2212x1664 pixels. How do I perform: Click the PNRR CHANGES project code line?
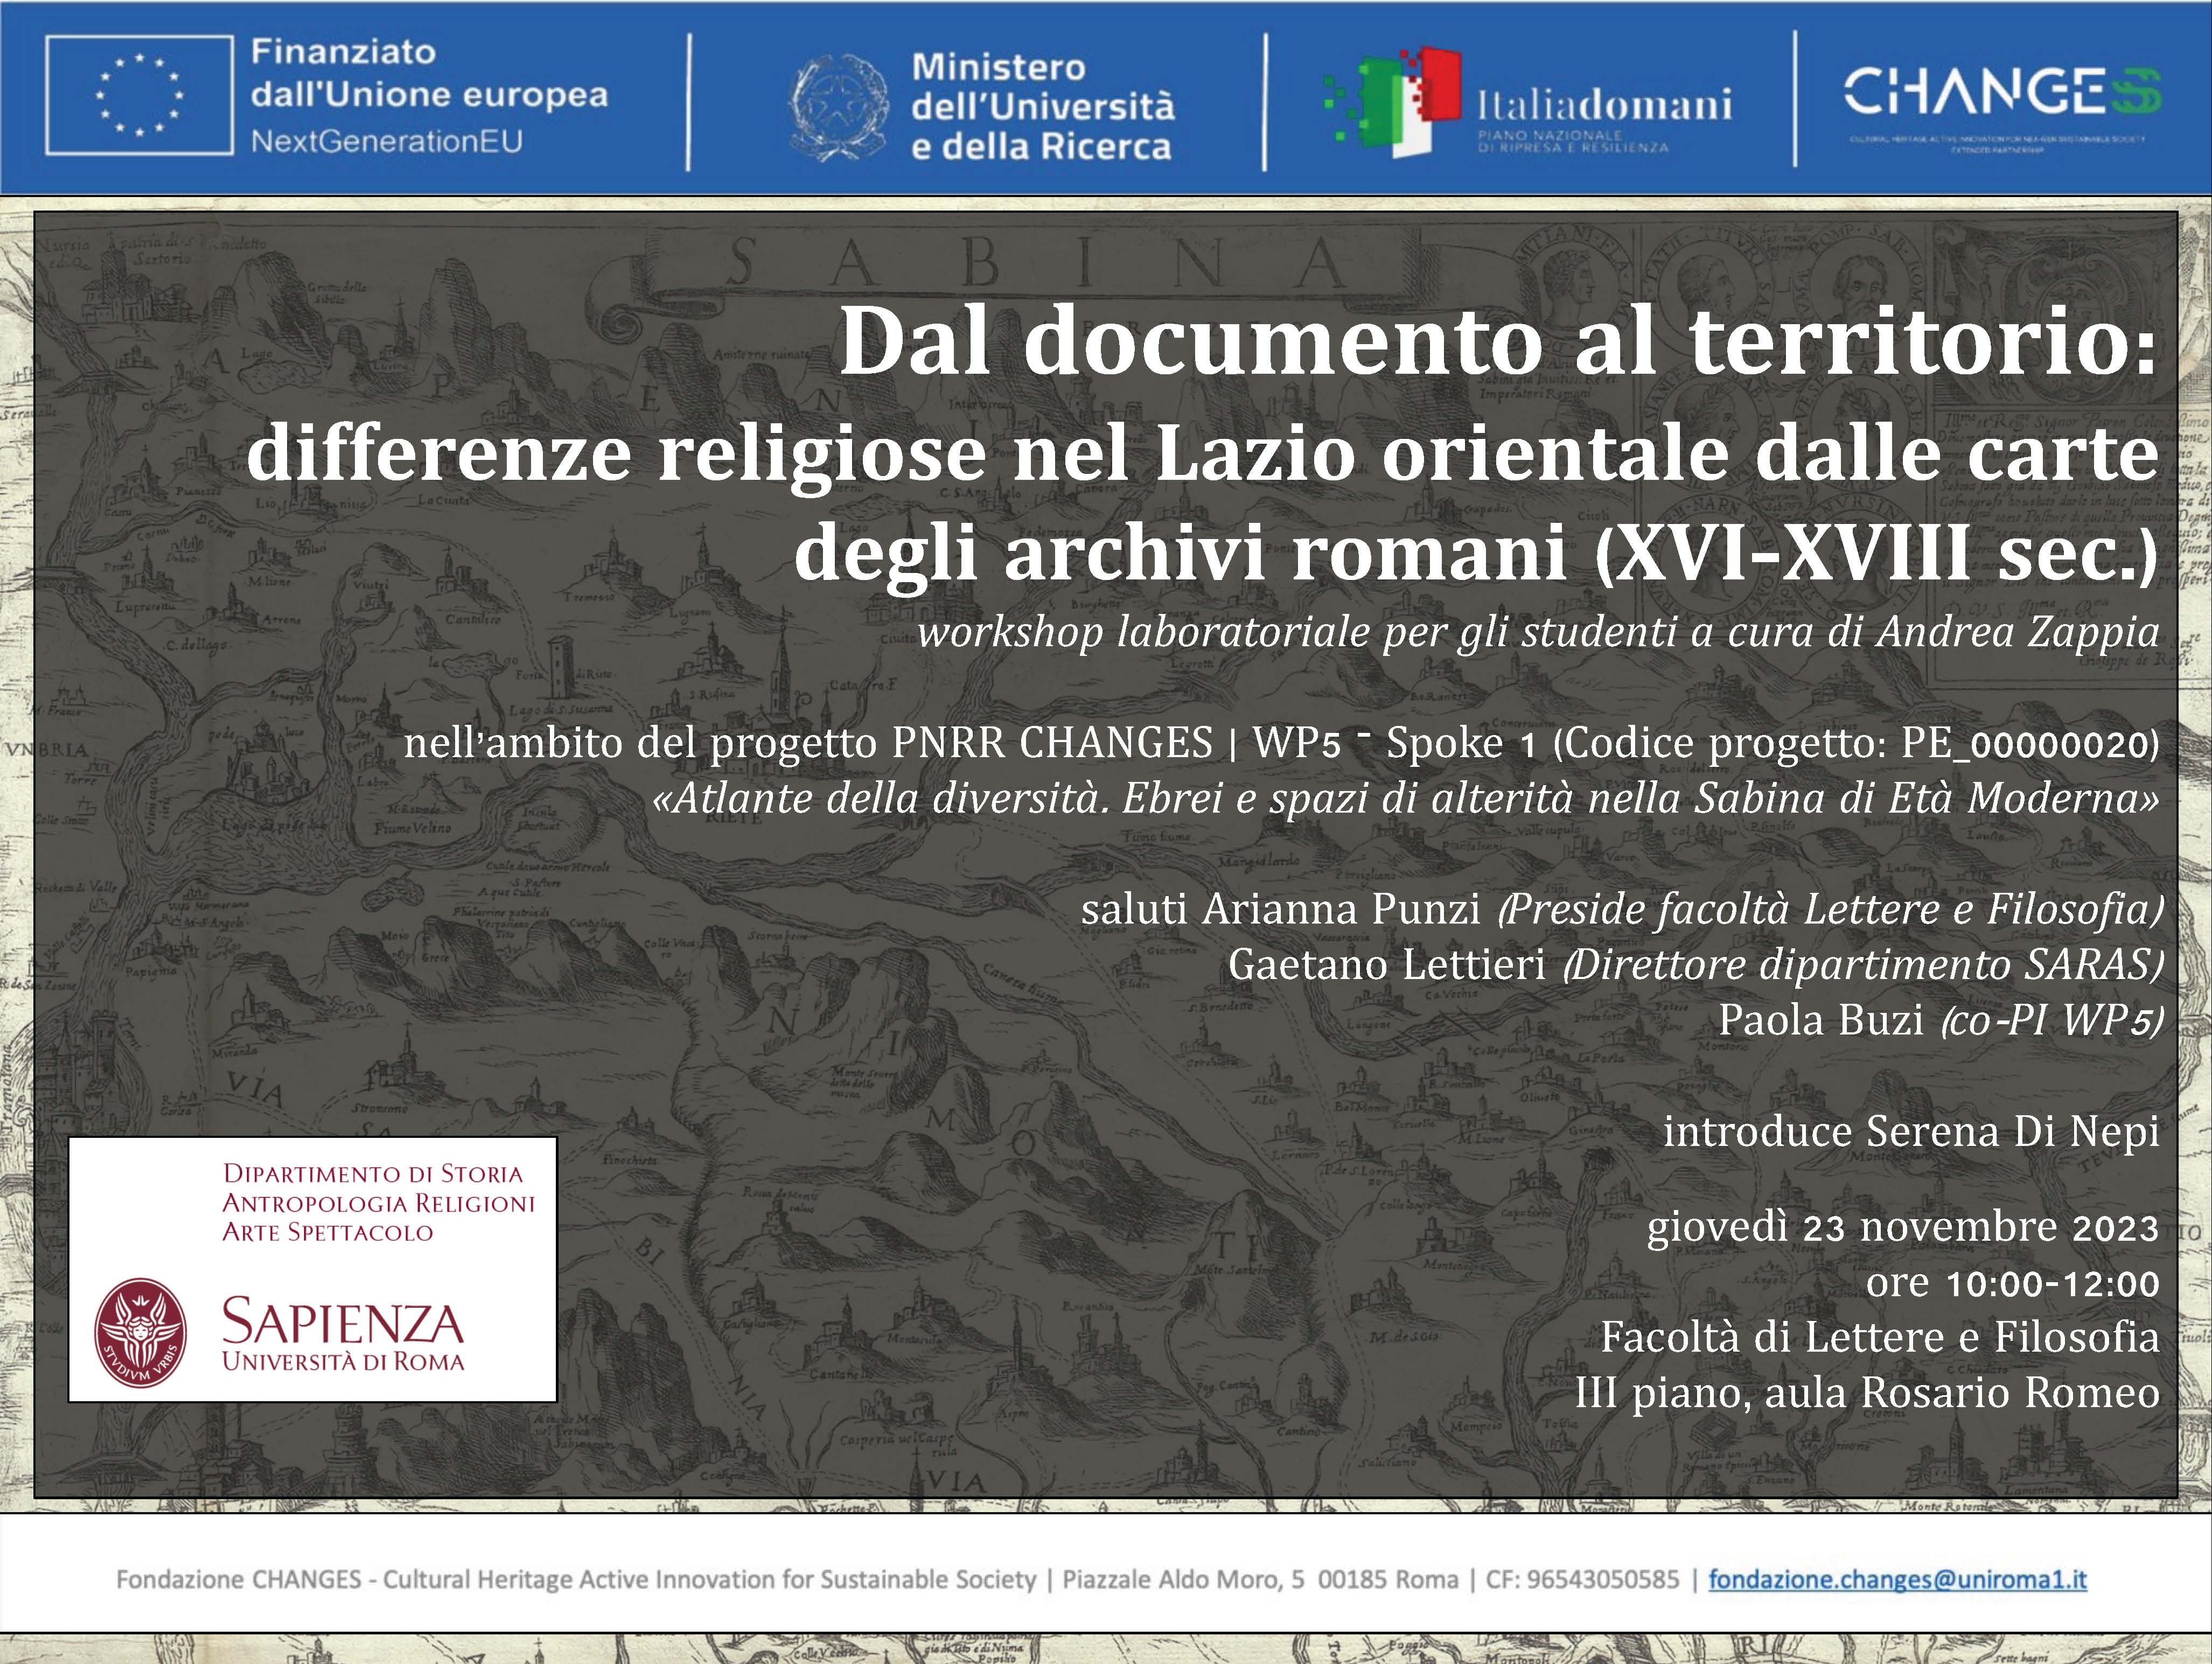(x=1280, y=743)
